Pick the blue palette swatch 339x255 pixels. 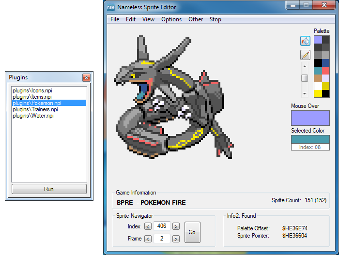[x=326, y=63]
